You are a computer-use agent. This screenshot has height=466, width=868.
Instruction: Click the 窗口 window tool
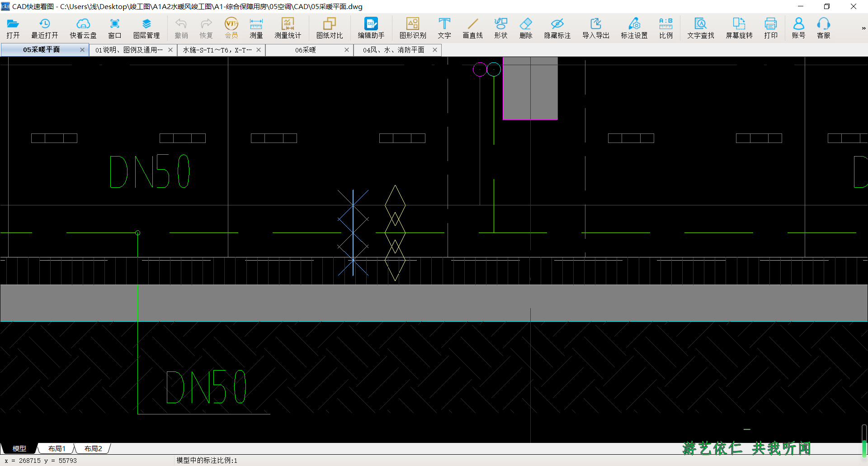[x=115, y=28]
